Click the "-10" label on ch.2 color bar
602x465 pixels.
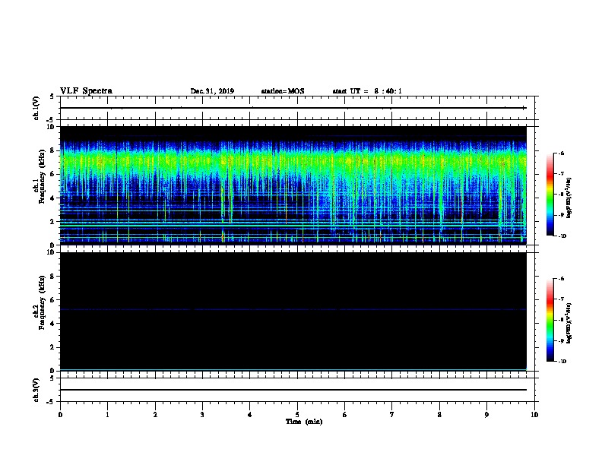click(x=562, y=362)
